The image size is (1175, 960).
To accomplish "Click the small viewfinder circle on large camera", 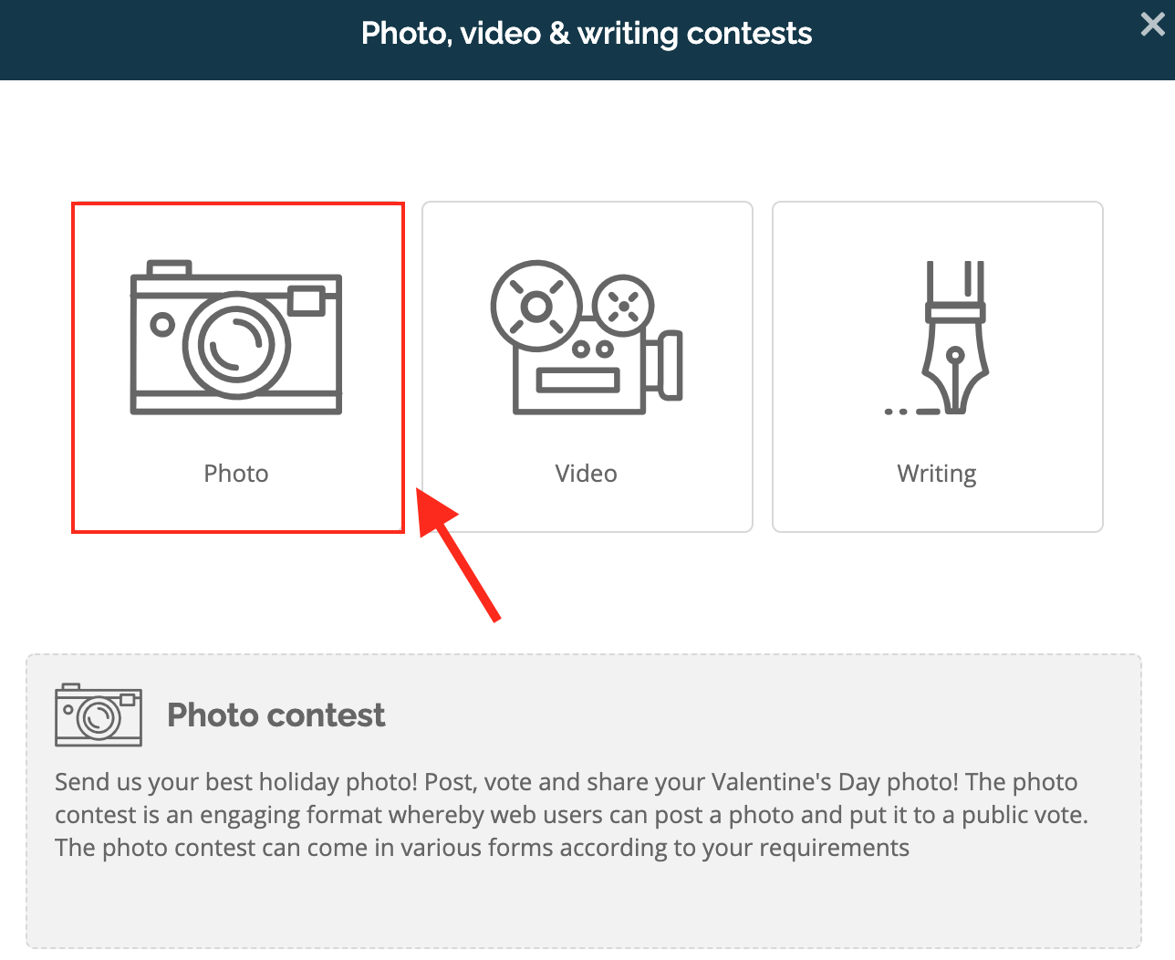I will point(162,325).
